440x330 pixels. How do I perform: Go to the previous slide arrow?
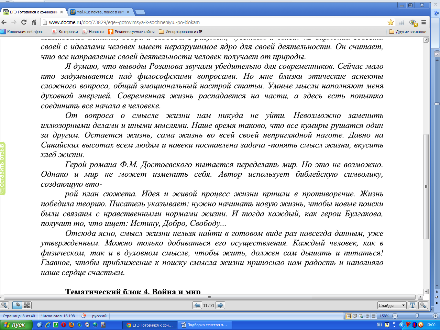point(197,305)
